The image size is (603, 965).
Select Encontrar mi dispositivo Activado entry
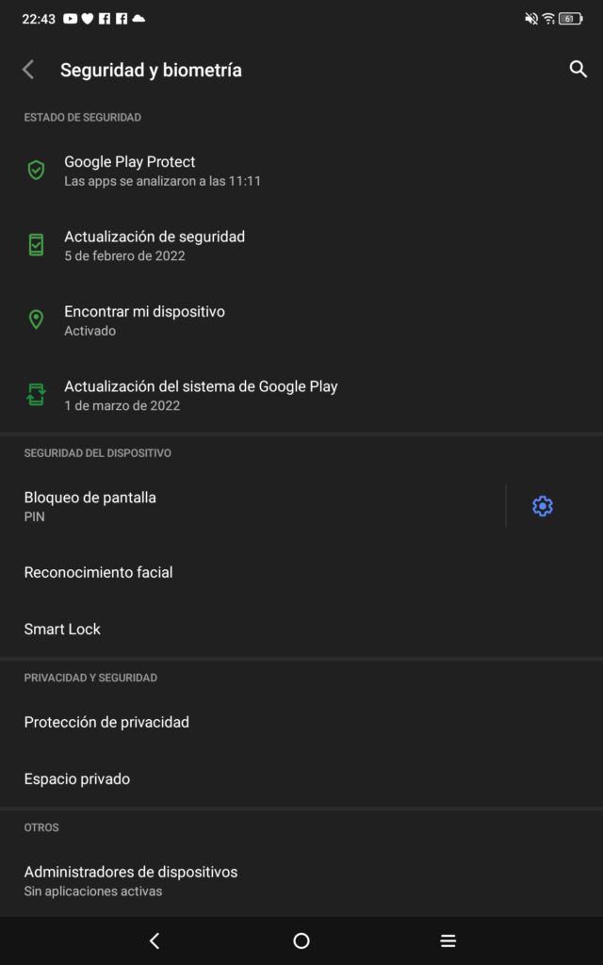144,320
